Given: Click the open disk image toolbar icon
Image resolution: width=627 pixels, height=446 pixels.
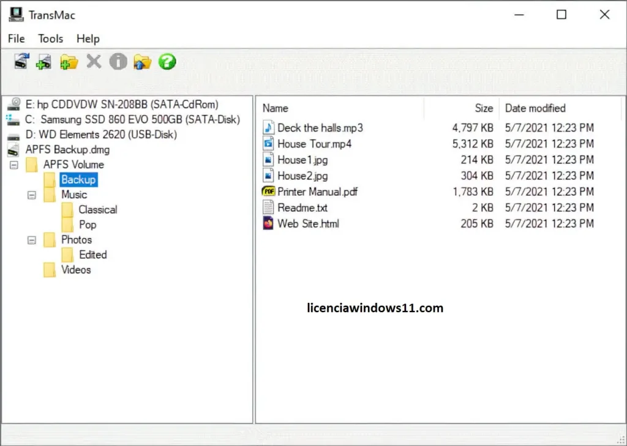Looking at the screenshot, I should (x=44, y=62).
